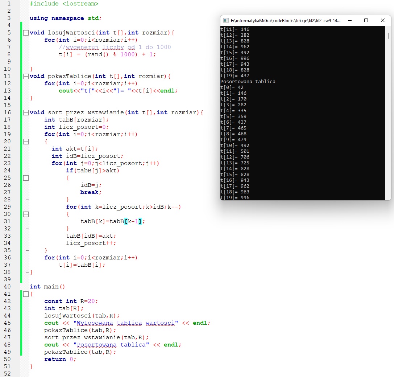Collapse the main function fold at line 41
Image resolution: width=394 pixels, height=377 pixels.
[x=26, y=294]
